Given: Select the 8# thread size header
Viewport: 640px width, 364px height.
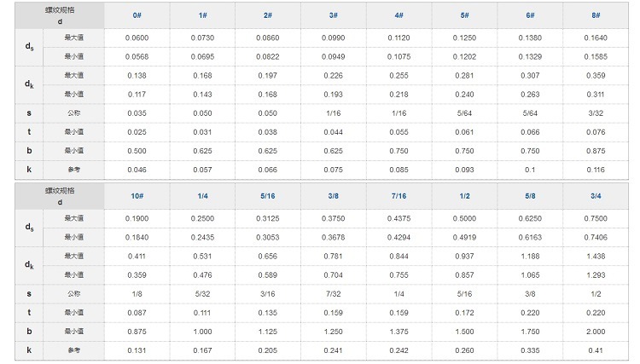Looking at the screenshot, I should [596, 15].
